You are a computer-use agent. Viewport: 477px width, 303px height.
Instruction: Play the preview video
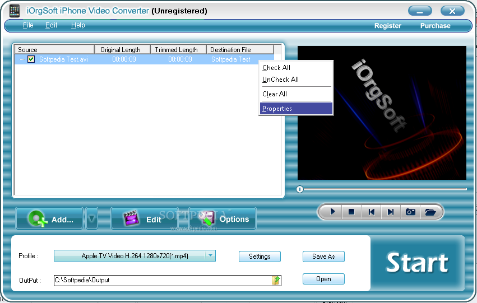332,212
